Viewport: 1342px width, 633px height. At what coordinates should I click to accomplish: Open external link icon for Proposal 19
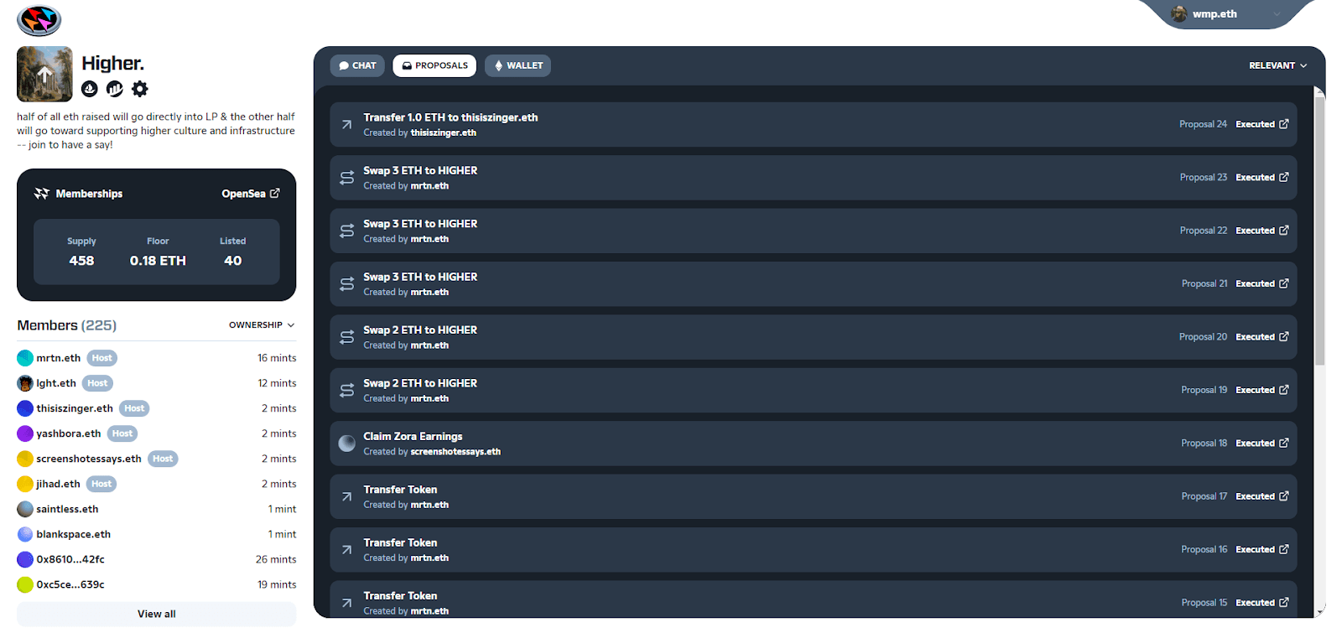pos(1284,390)
